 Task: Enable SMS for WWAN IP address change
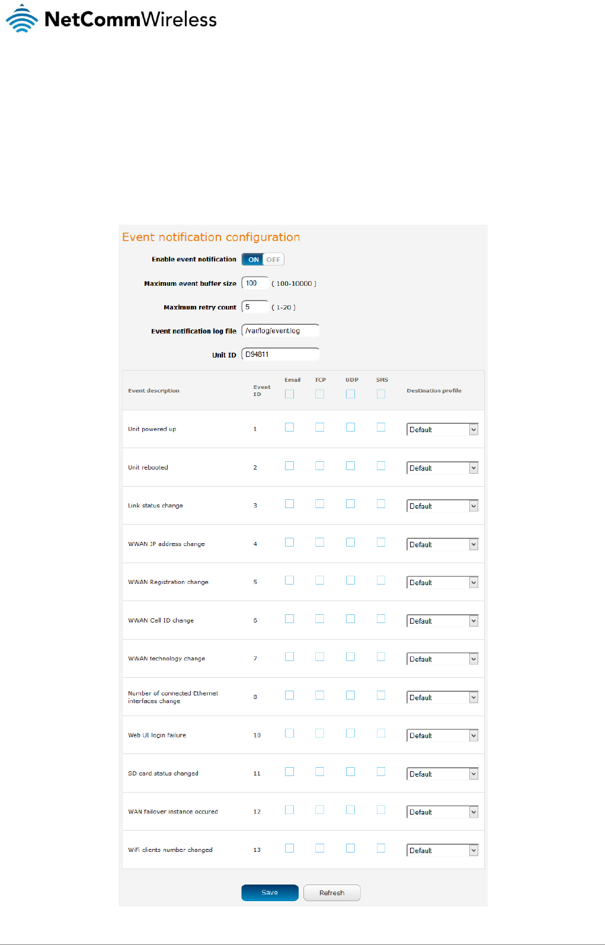(381, 542)
